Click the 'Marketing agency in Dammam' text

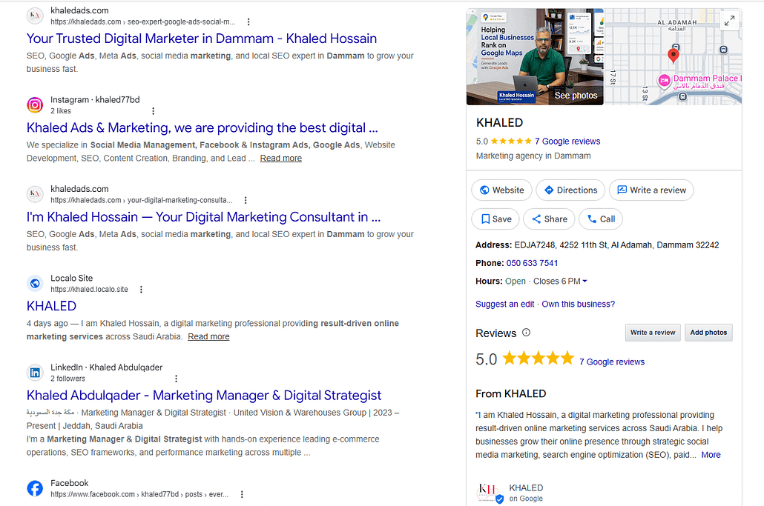click(533, 156)
